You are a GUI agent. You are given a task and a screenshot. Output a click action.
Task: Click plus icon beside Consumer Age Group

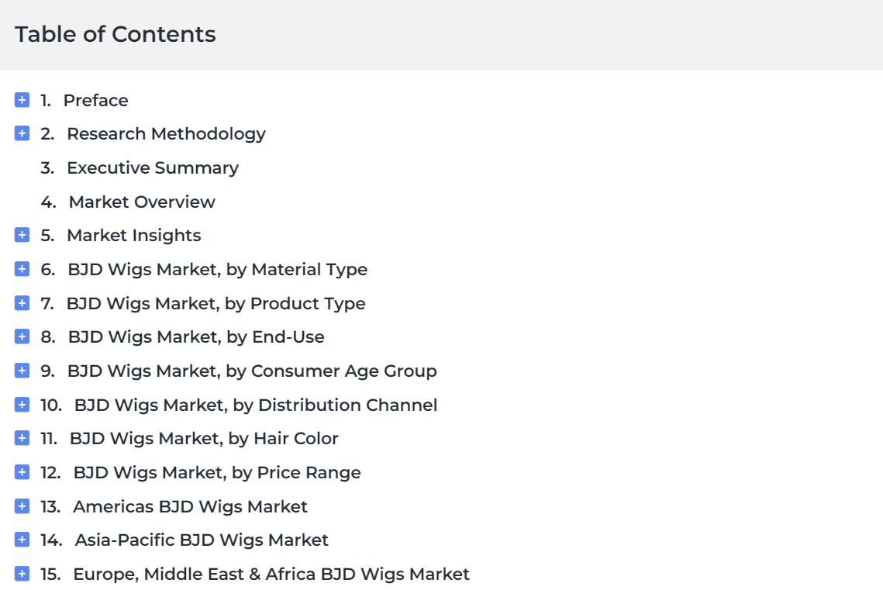(x=22, y=371)
